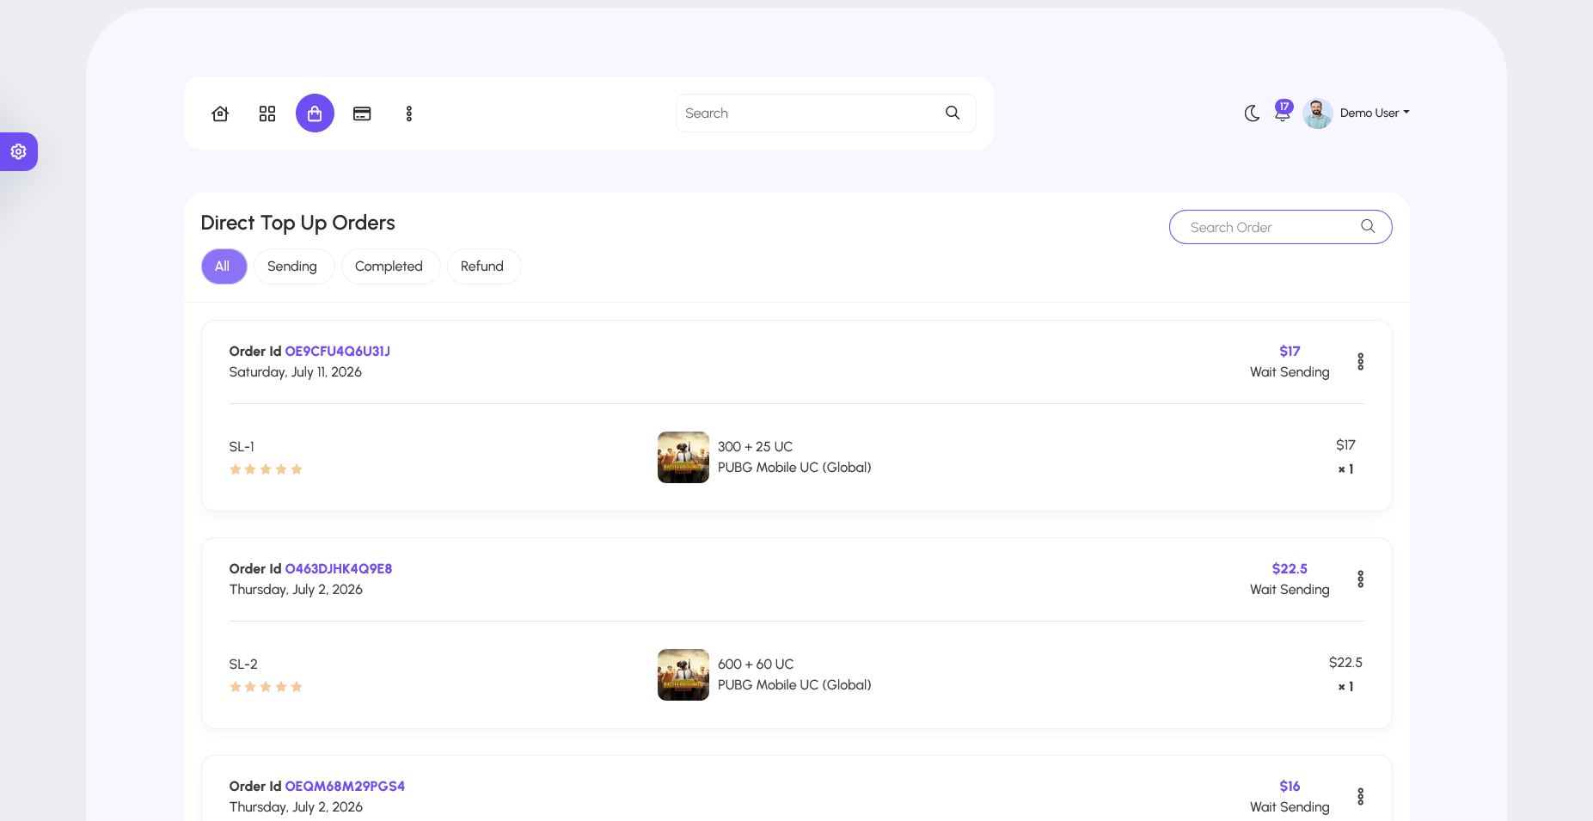Click the SL-1 row label
This screenshot has width=1593, height=821.
pos(242,447)
